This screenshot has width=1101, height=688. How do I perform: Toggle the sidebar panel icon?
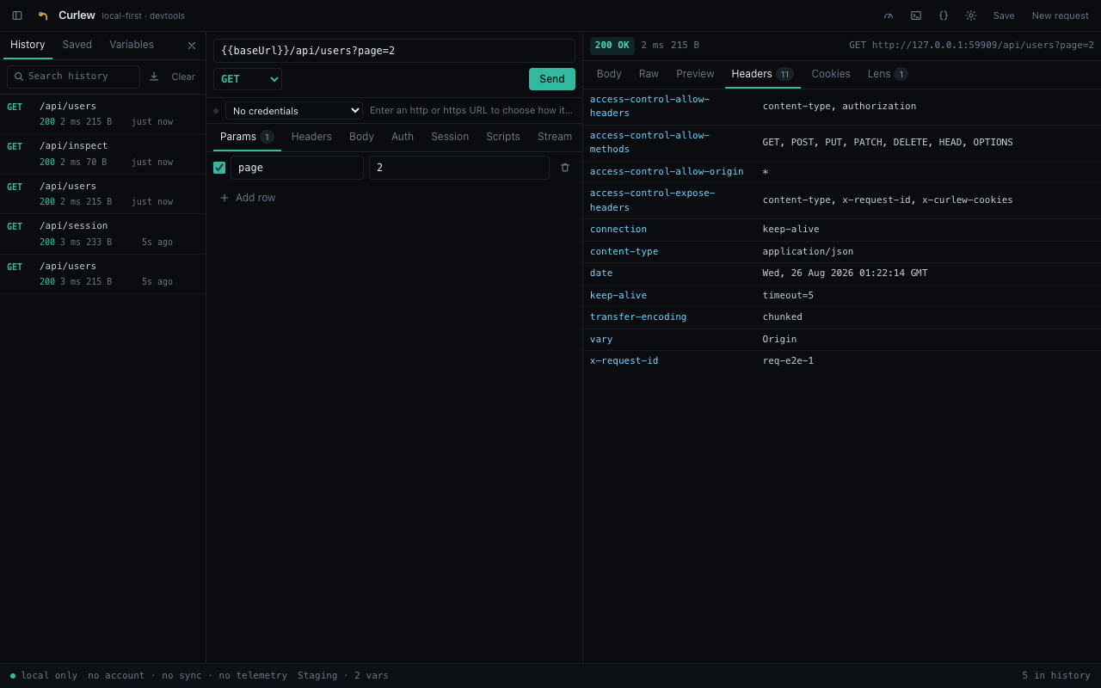pos(17,15)
